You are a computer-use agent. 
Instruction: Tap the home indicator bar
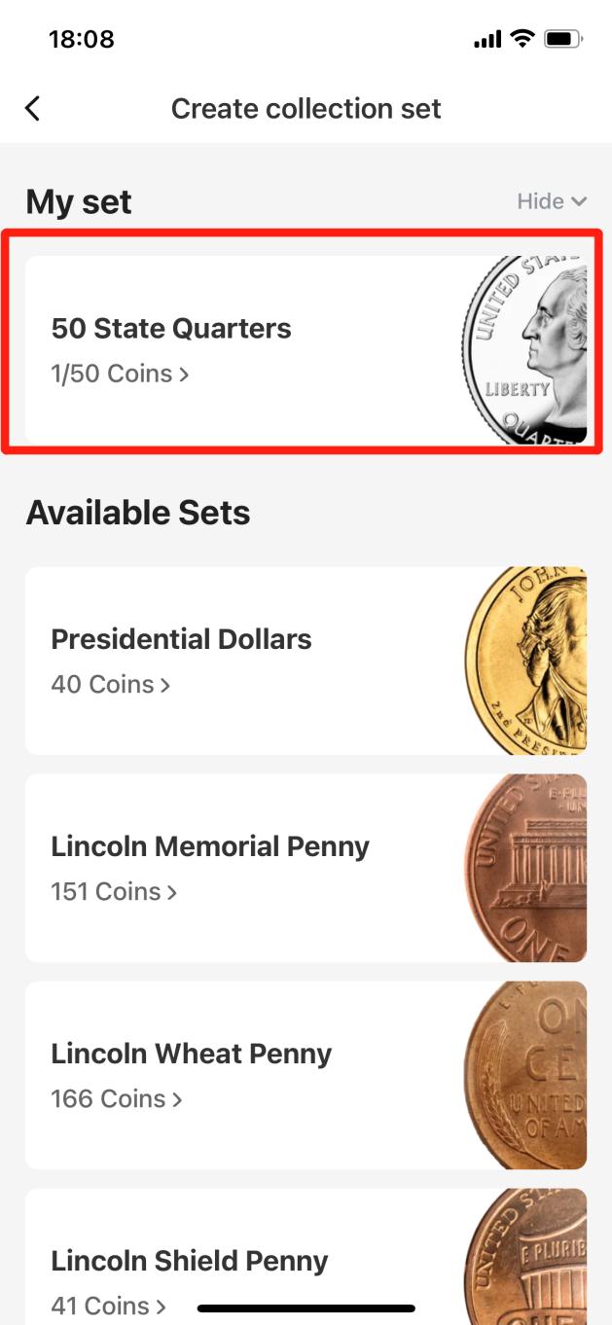tap(306, 1308)
